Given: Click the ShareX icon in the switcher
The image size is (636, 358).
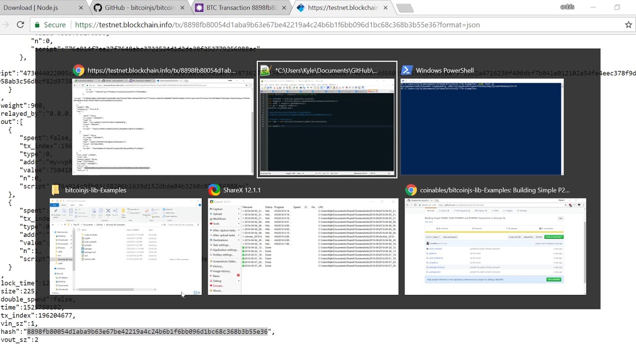Looking at the screenshot, I should (214, 190).
